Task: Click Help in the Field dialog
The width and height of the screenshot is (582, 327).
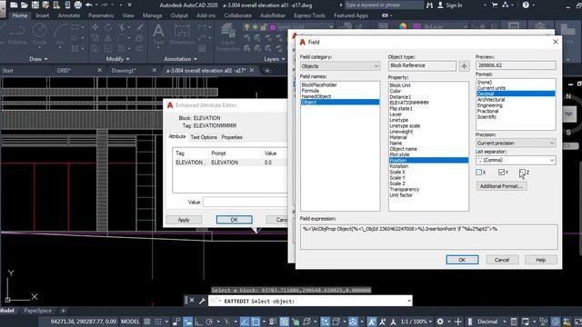Action: coord(541,260)
